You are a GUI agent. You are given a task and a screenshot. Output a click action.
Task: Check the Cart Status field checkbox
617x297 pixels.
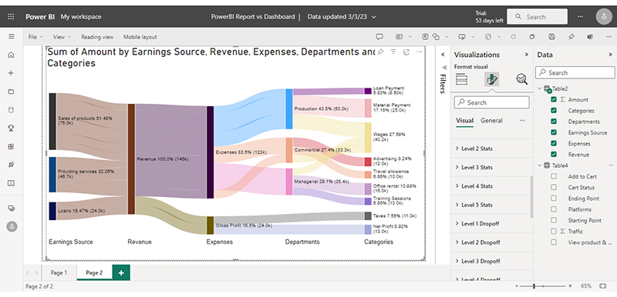click(x=554, y=188)
